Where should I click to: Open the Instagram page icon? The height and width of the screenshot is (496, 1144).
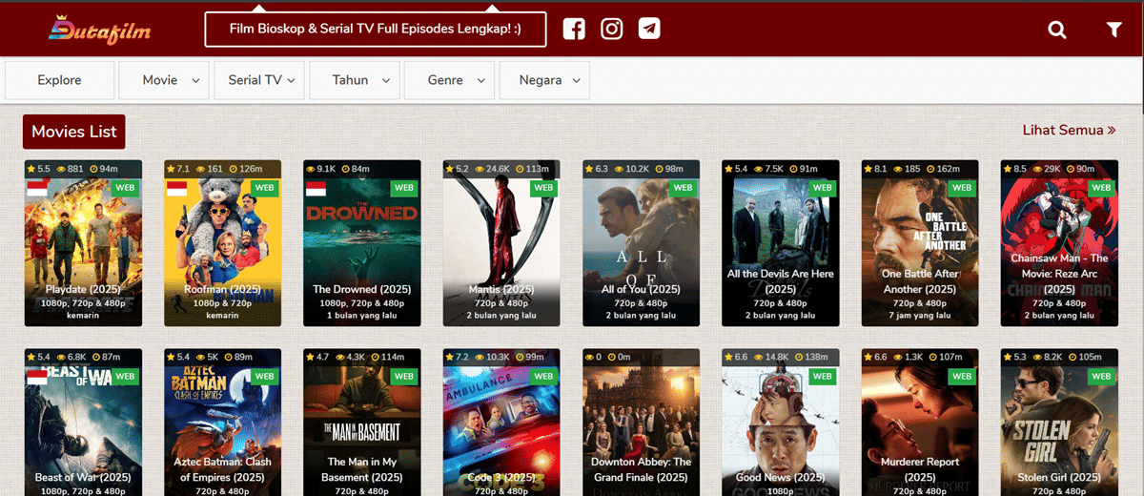pos(612,29)
